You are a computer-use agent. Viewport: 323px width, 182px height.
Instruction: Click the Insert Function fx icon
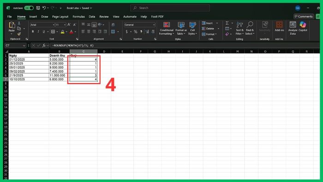[x=44, y=45]
